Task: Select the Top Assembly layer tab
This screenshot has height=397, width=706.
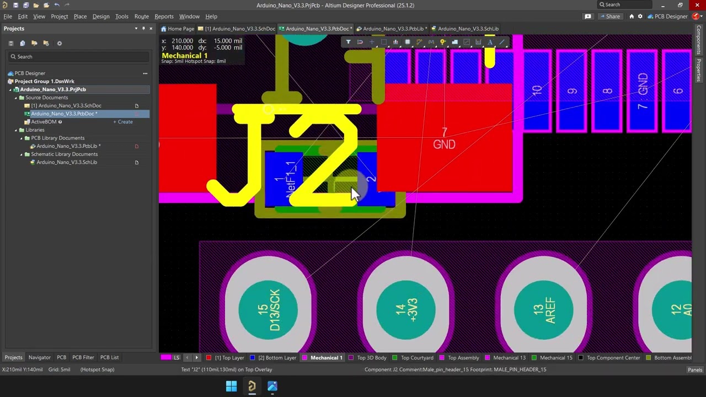Action: tap(459, 358)
